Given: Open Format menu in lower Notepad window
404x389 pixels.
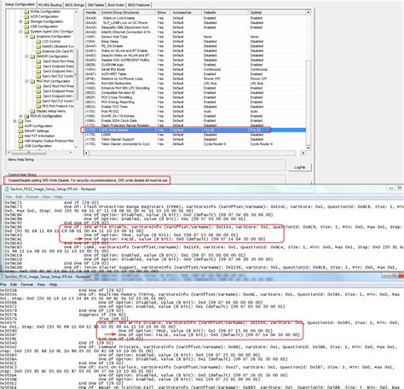Looking at the screenshot, I should pyautogui.click(x=27, y=284).
